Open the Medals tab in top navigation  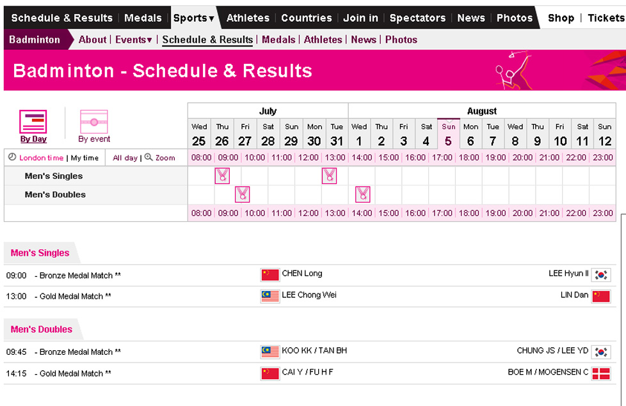tap(143, 18)
